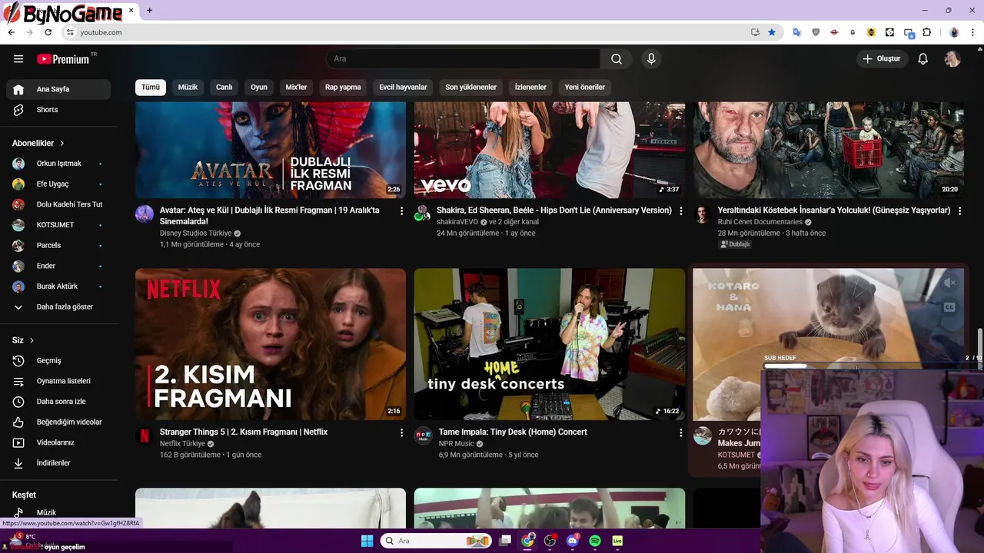The width and height of the screenshot is (984, 553).
Task: Open Chrome's three-dot menu
Action: point(972,32)
